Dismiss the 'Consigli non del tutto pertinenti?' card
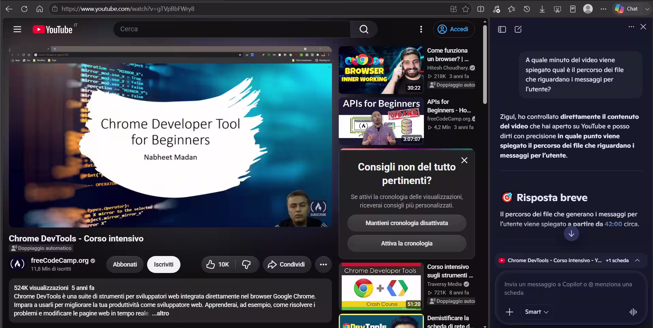The width and height of the screenshot is (653, 328). tap(464, 160)
